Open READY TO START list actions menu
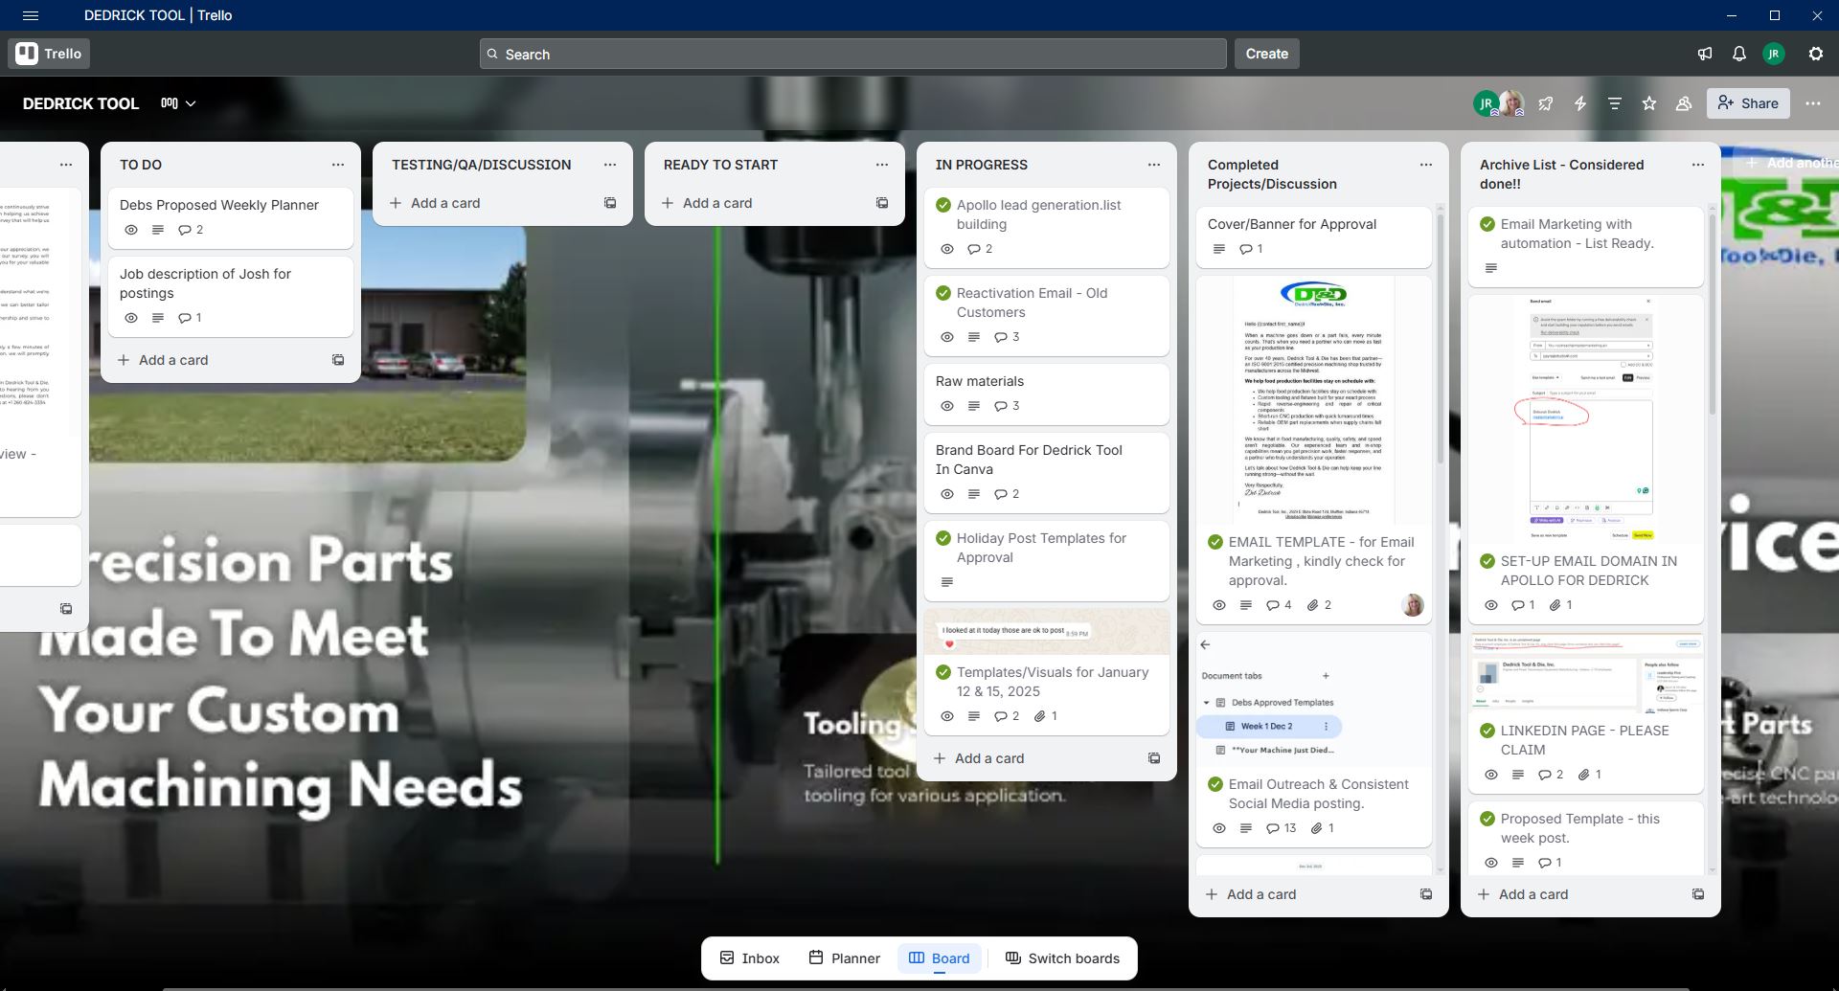The image size is (1839, 991). [882, 165]
